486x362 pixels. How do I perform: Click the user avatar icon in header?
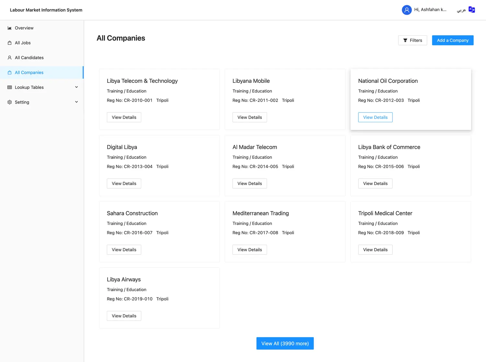coord(407,10)
